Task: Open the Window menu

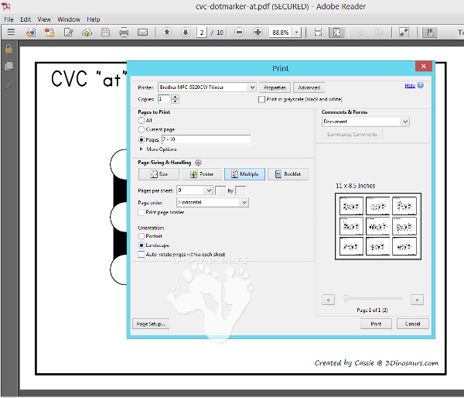Action: 69,19
